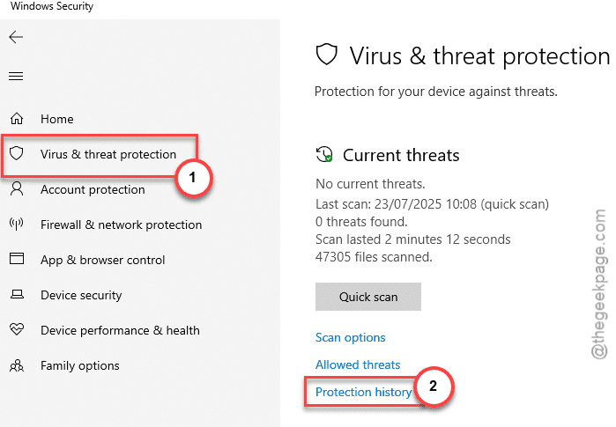Click the Account protection person icon
616x427 pixels.
(17, 188)
